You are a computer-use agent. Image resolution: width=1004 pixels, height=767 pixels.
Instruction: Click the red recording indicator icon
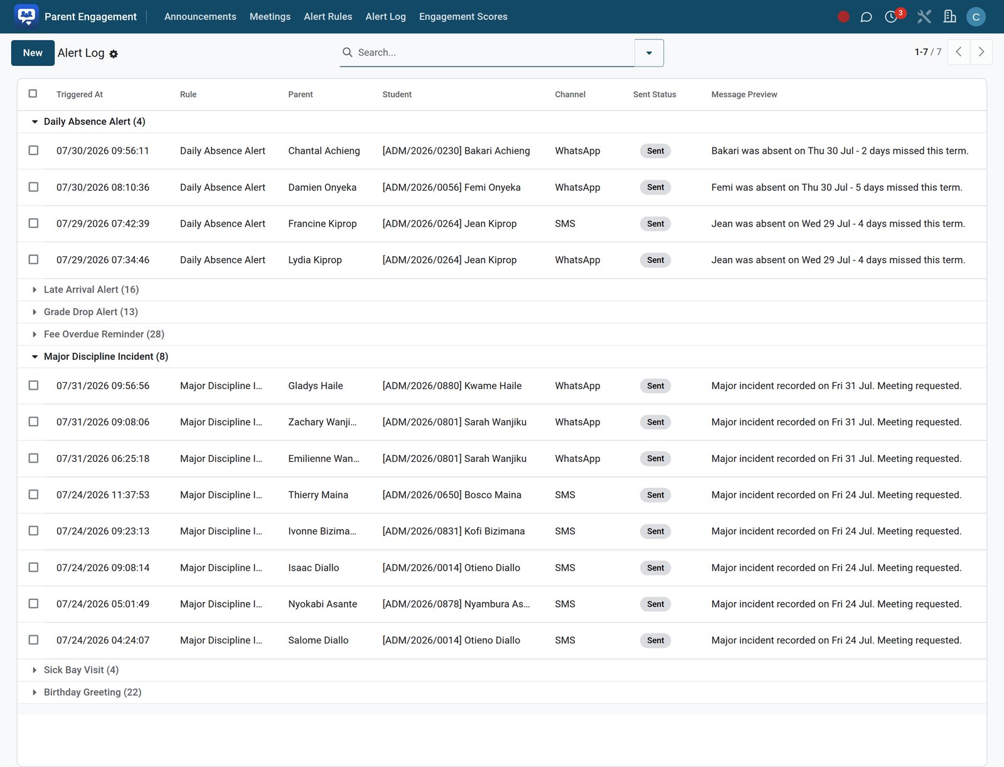pyautogui.click(x=843, y=17)
